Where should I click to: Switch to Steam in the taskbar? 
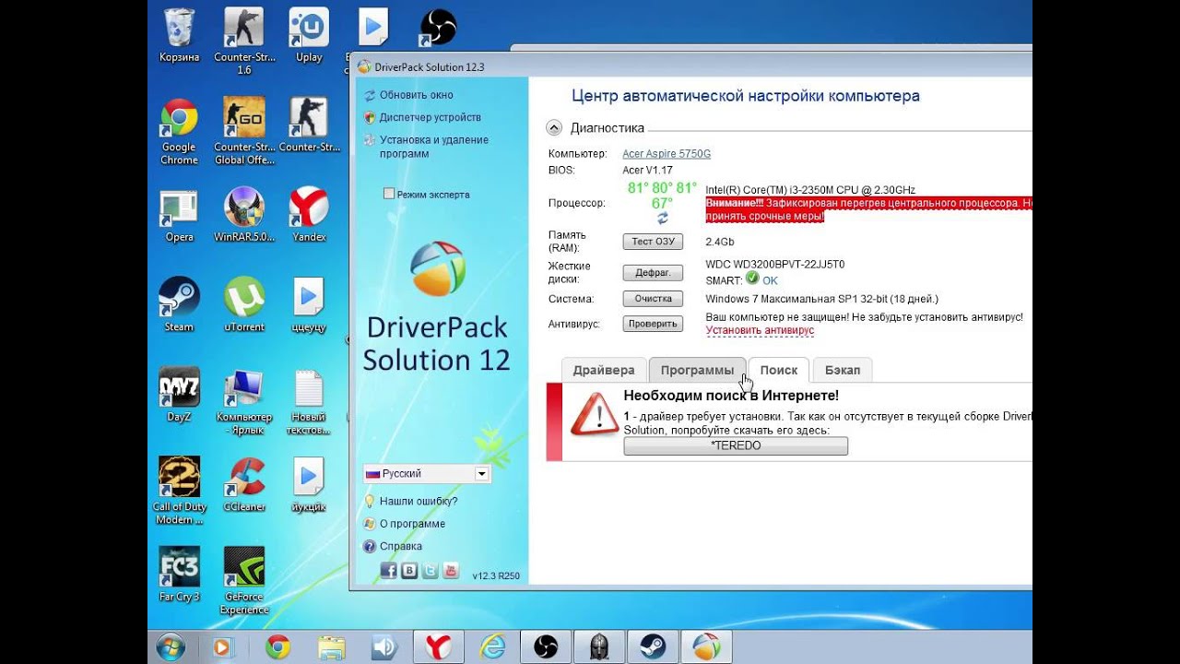(653, 647)
